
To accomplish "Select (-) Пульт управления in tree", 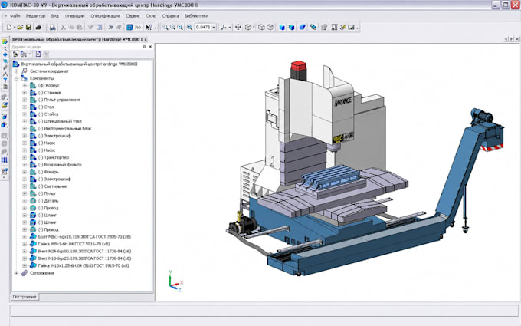I will pyautogui.click(x=59, y=100).
